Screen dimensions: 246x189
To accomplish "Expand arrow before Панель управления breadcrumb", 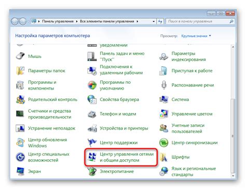I will pos(39,21).
